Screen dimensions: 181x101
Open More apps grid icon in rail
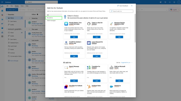coord(2,37)
